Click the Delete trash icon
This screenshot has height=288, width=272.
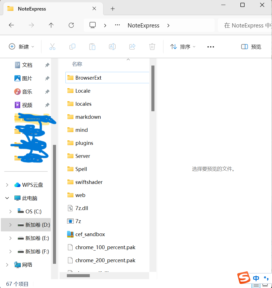coord(152,47)
